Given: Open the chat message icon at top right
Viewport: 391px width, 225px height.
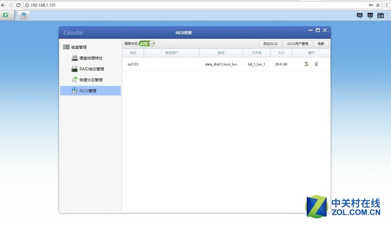Looking at the screenshot, I should [x=360, y=15].
